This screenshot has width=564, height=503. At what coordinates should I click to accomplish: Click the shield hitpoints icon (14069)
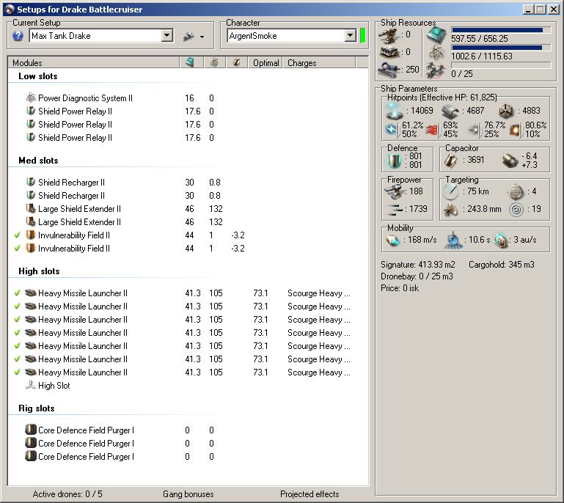click(395, 111)
